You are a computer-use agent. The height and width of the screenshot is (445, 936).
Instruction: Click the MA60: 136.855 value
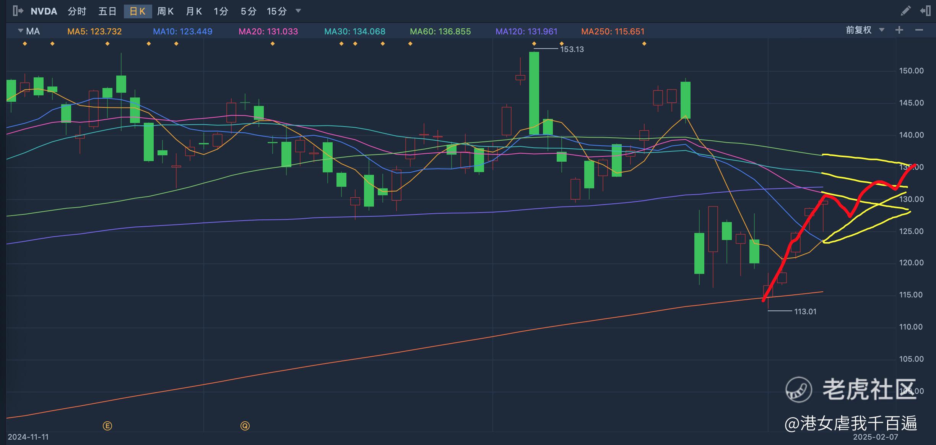click(x=440, y=31)
